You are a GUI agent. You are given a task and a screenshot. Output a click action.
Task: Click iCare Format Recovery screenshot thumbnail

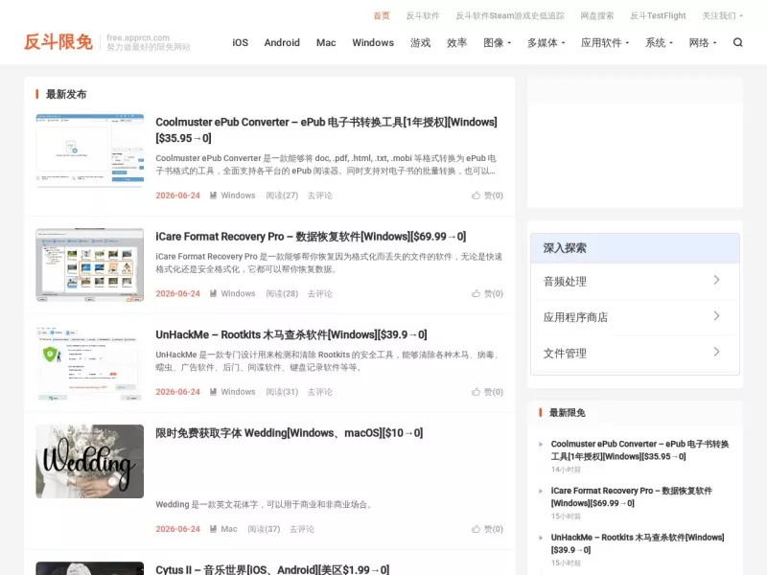tap(90, 265)
